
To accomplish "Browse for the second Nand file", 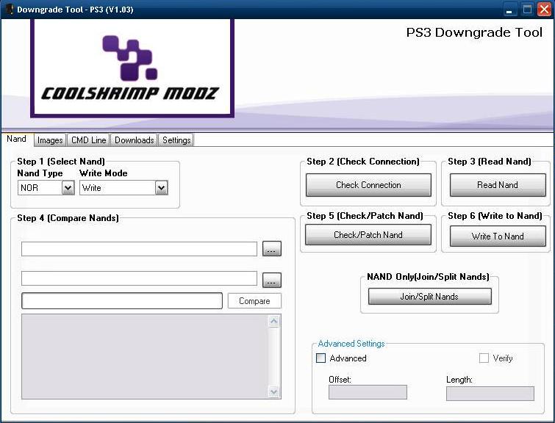I will 272,280.
